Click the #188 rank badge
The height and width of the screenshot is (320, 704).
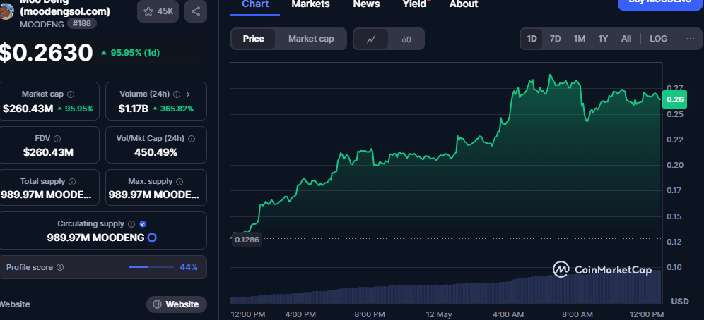coord(82,24)
